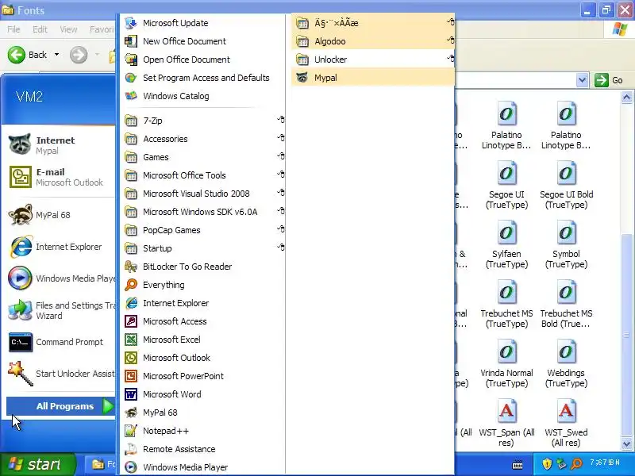Click the security shield tray icon
Screen dimensions: 635x476
[x=547, y=463]
